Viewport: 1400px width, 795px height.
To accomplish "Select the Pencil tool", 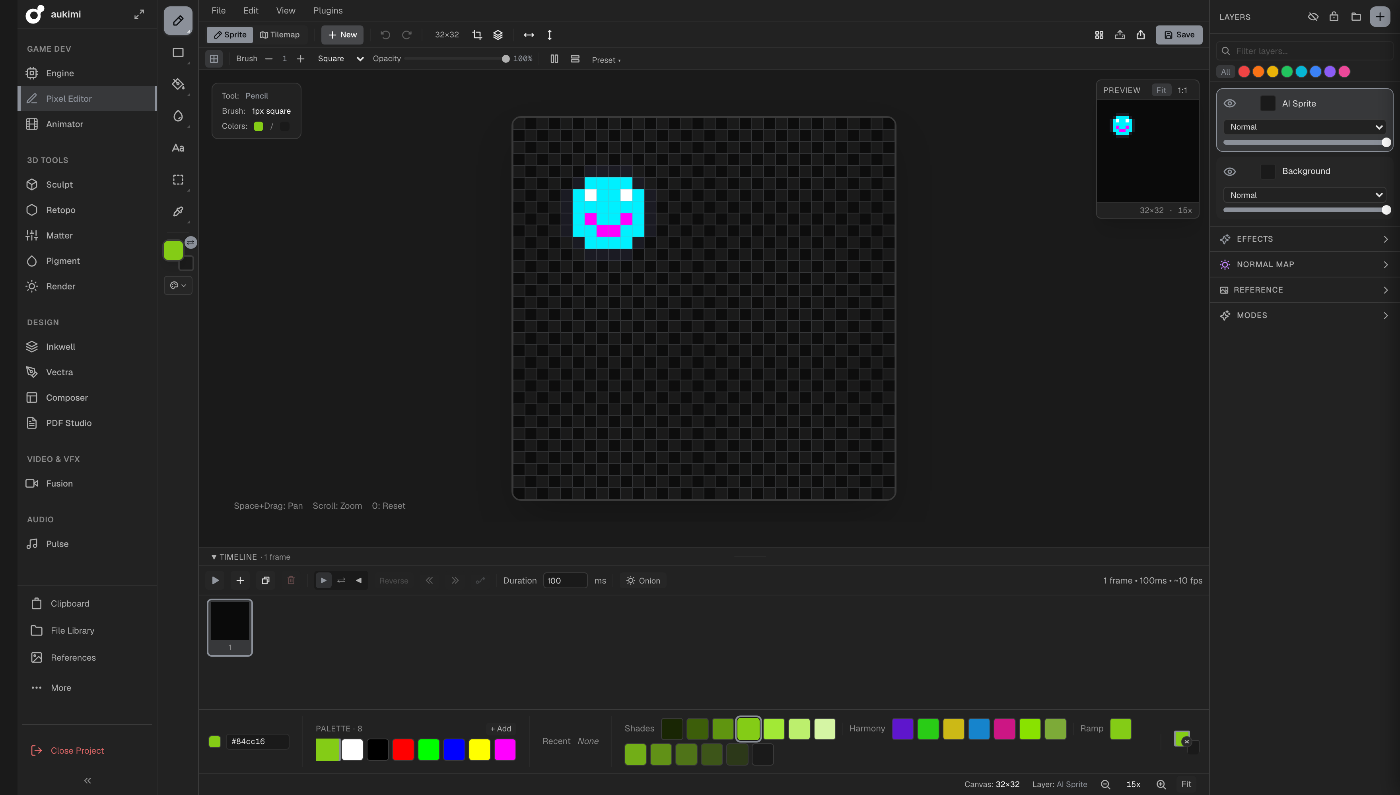I will (x=178, y=21).
